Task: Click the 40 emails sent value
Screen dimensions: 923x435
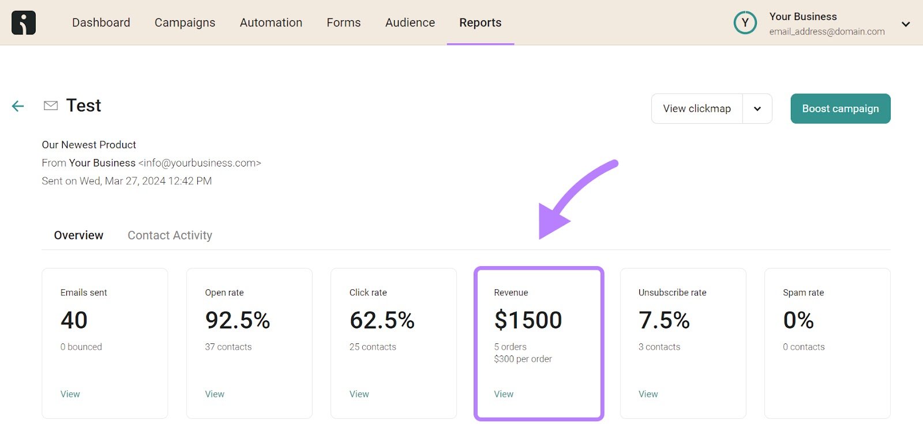Action: (x=74, y=320)
